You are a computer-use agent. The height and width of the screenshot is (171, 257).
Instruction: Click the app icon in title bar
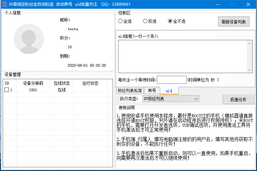pyautogui.click(x=5, y=4)
